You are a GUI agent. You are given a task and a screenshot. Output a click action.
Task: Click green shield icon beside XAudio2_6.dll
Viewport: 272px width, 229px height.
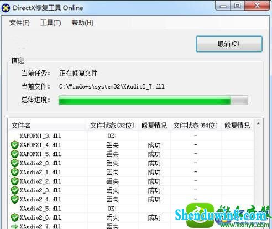[x=14, y=217]
